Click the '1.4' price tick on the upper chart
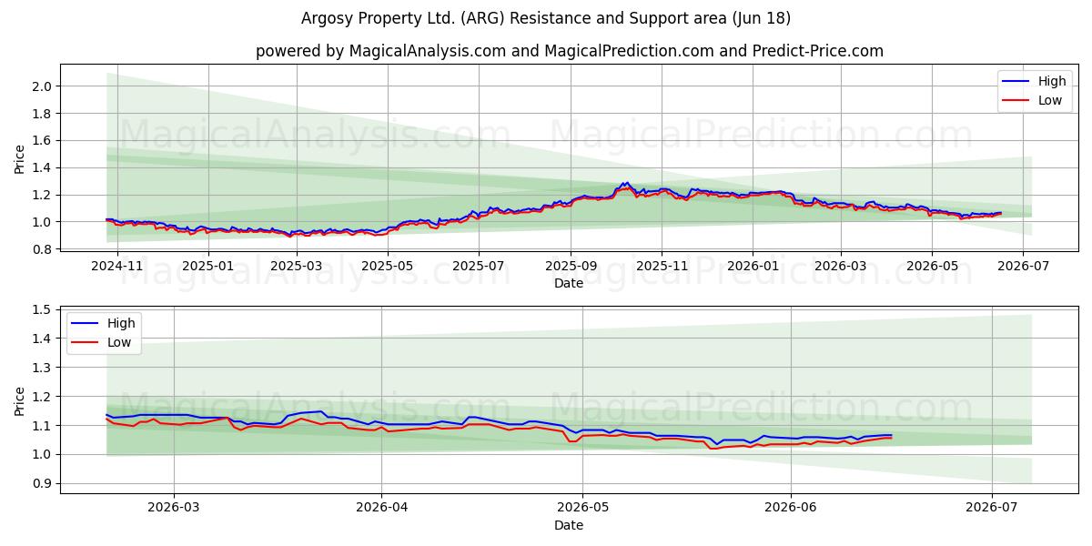The height and width of the screenshot is (546, 1092). 44,167
